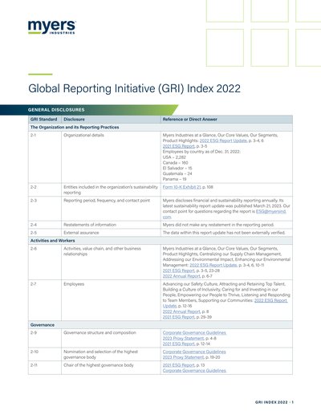Open 2023 Proxy Statement link in row 2-10
This screenshot has width=321, height=415.
click(x=183, y=357)
